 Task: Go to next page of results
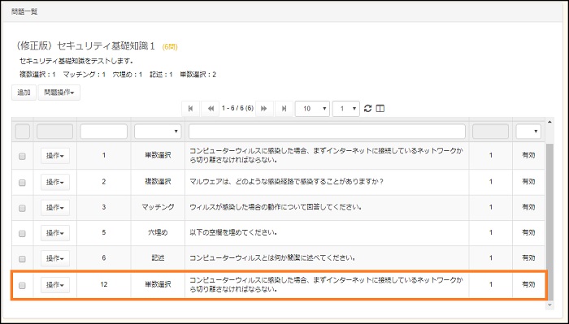[x=264, y=109]
